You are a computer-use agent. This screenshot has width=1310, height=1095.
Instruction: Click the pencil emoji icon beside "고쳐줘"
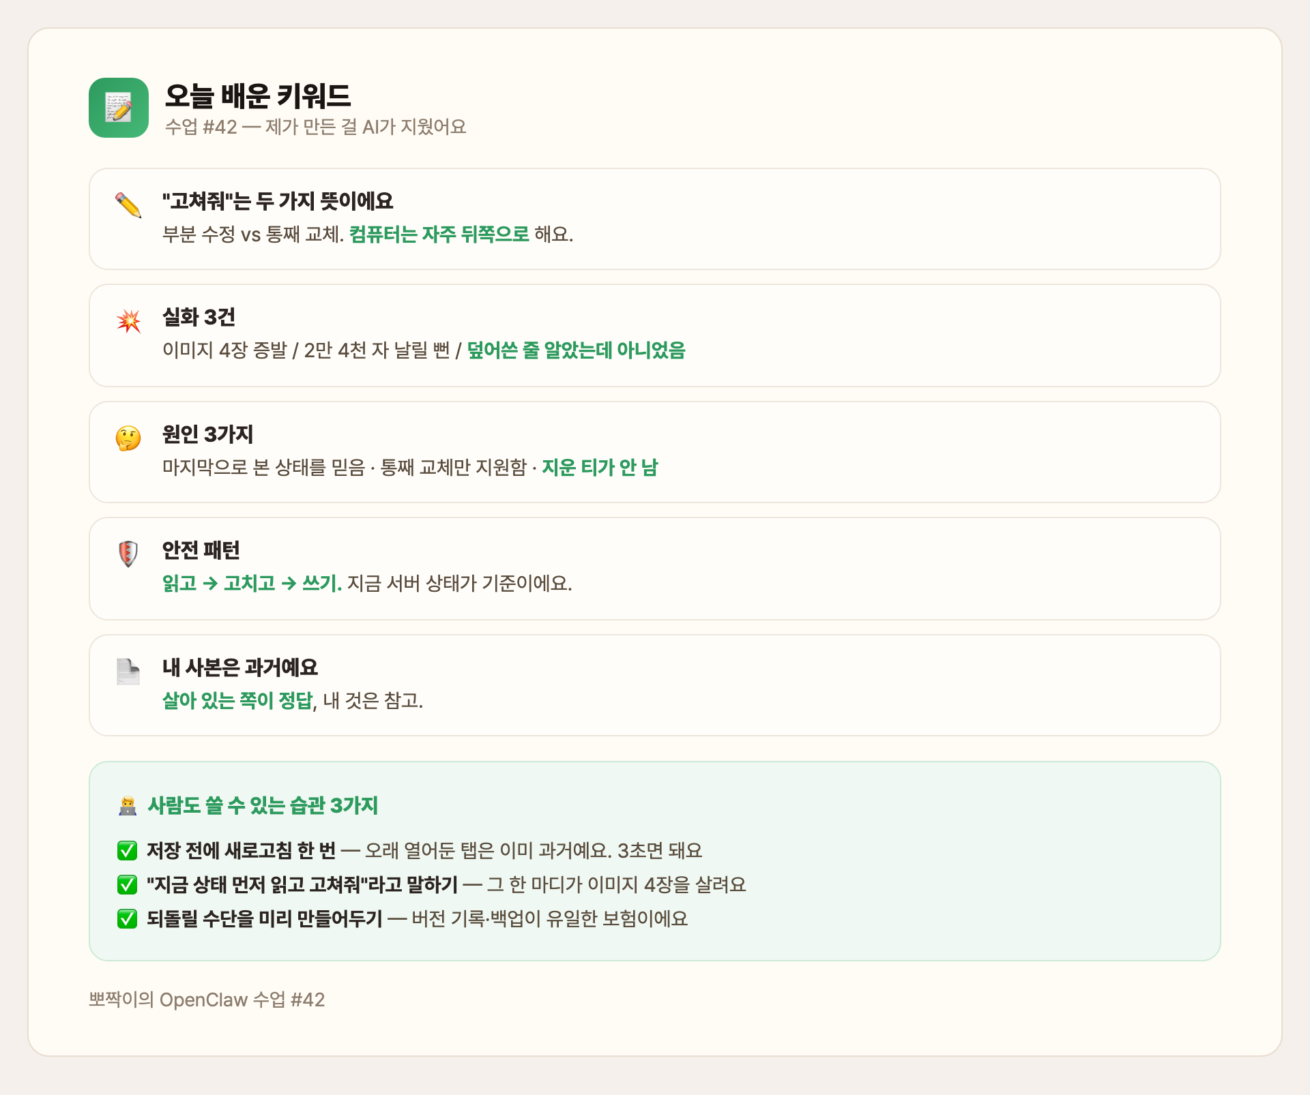(128, 205)
